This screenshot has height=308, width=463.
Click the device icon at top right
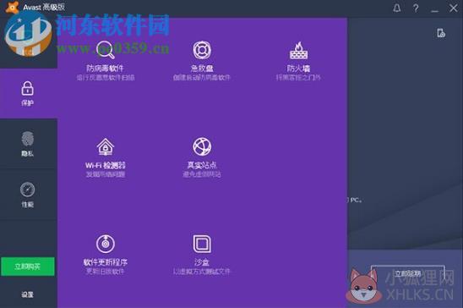[441, 33]
